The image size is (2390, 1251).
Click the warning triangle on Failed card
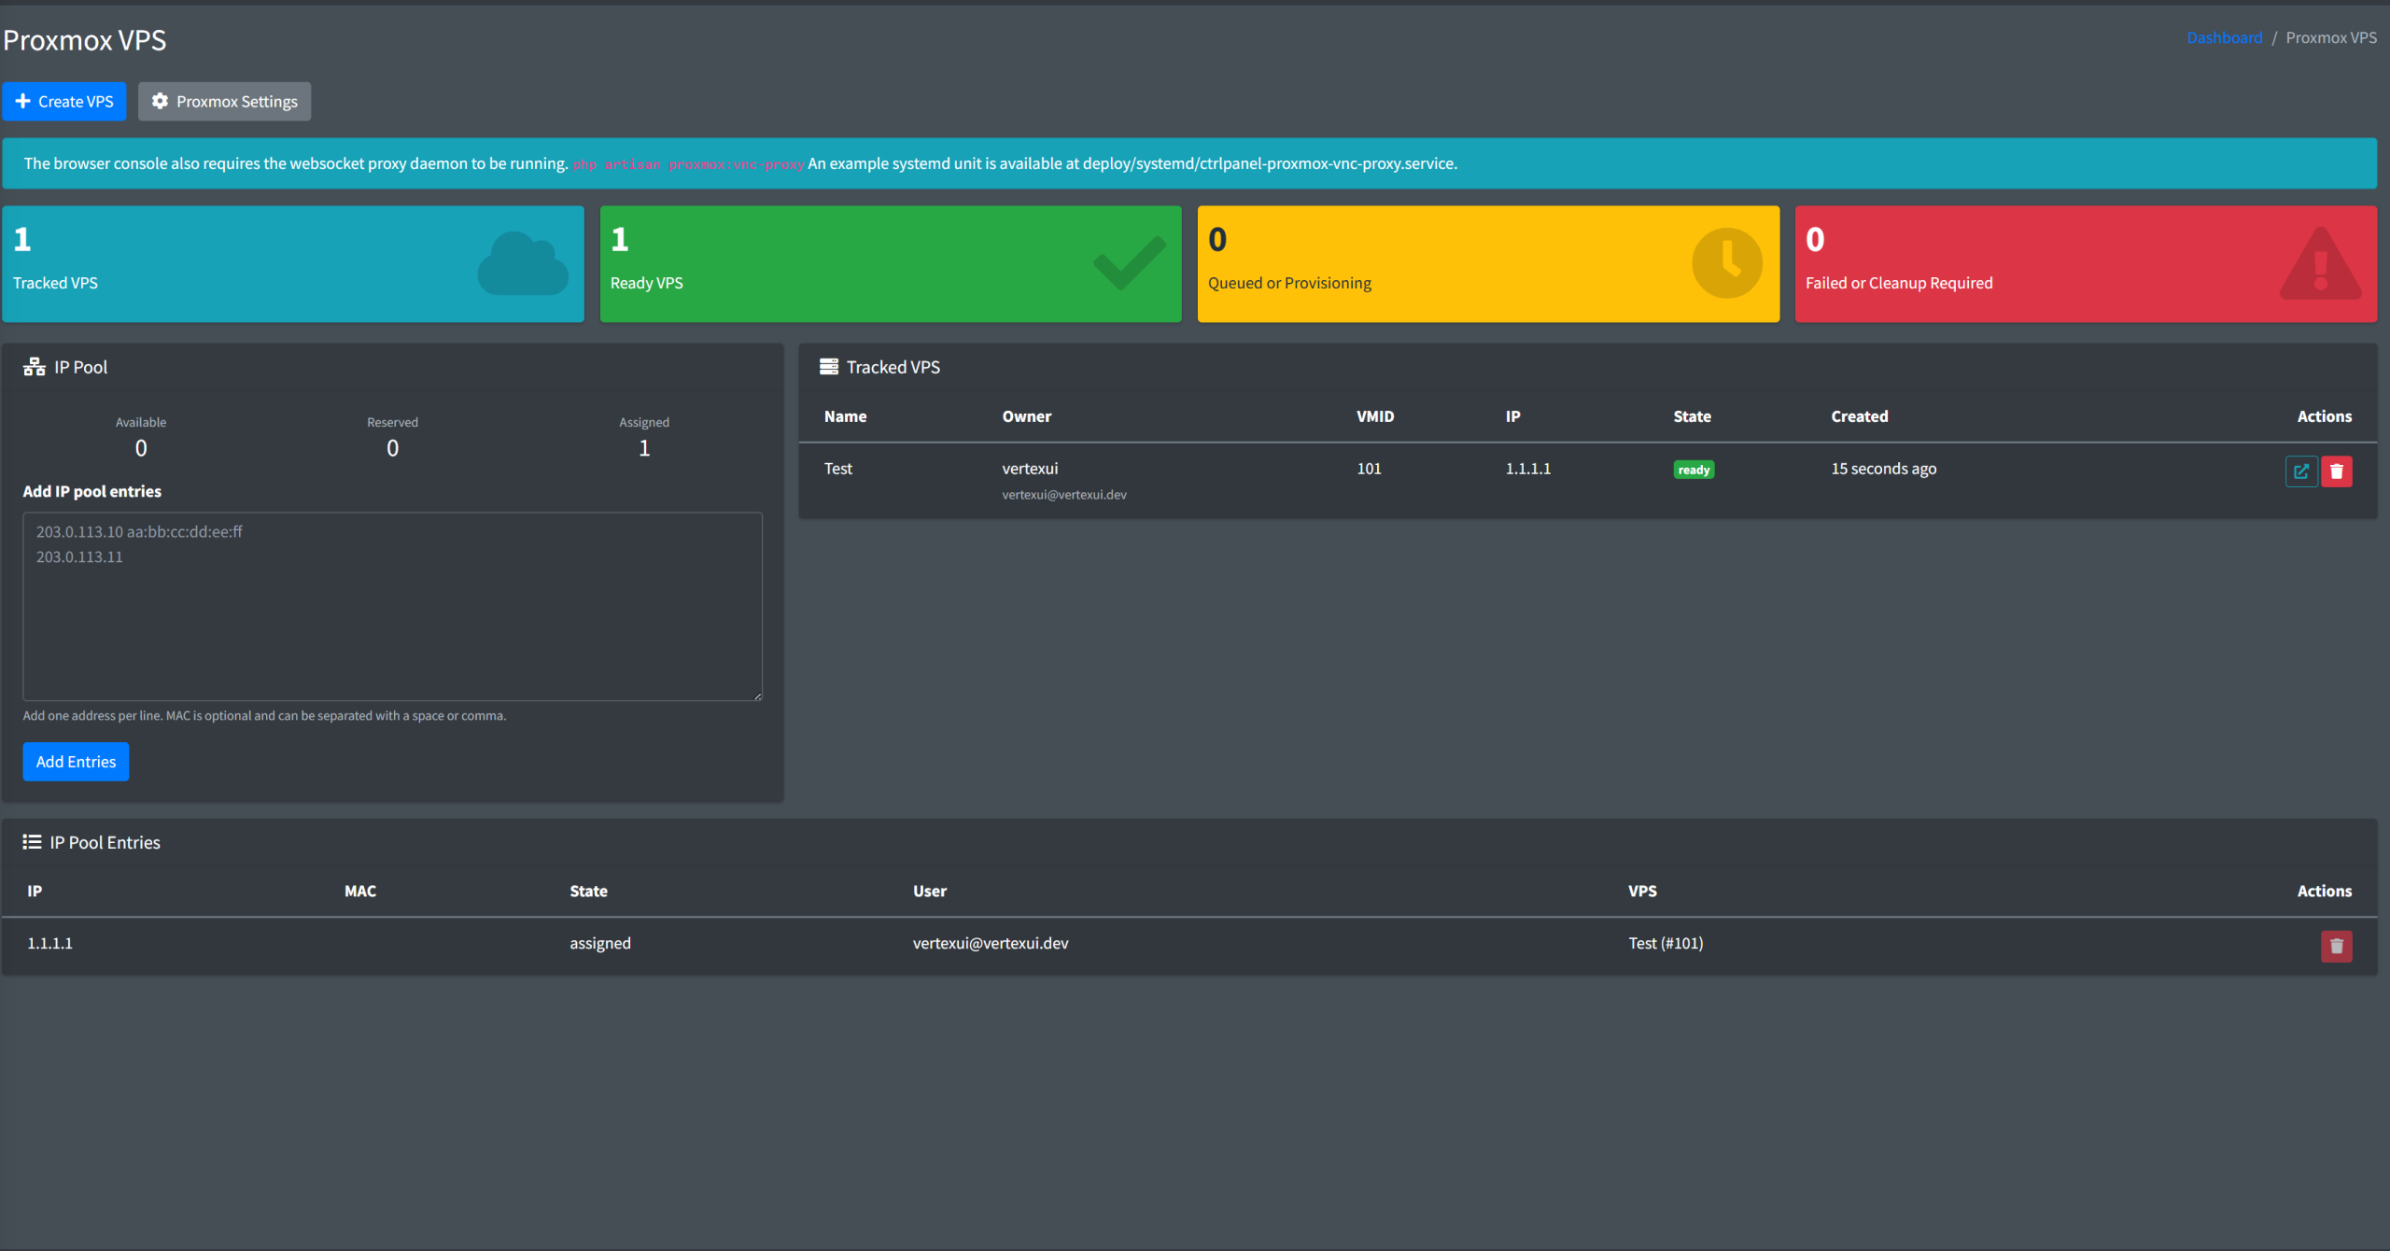click(x=2320, y=265)
